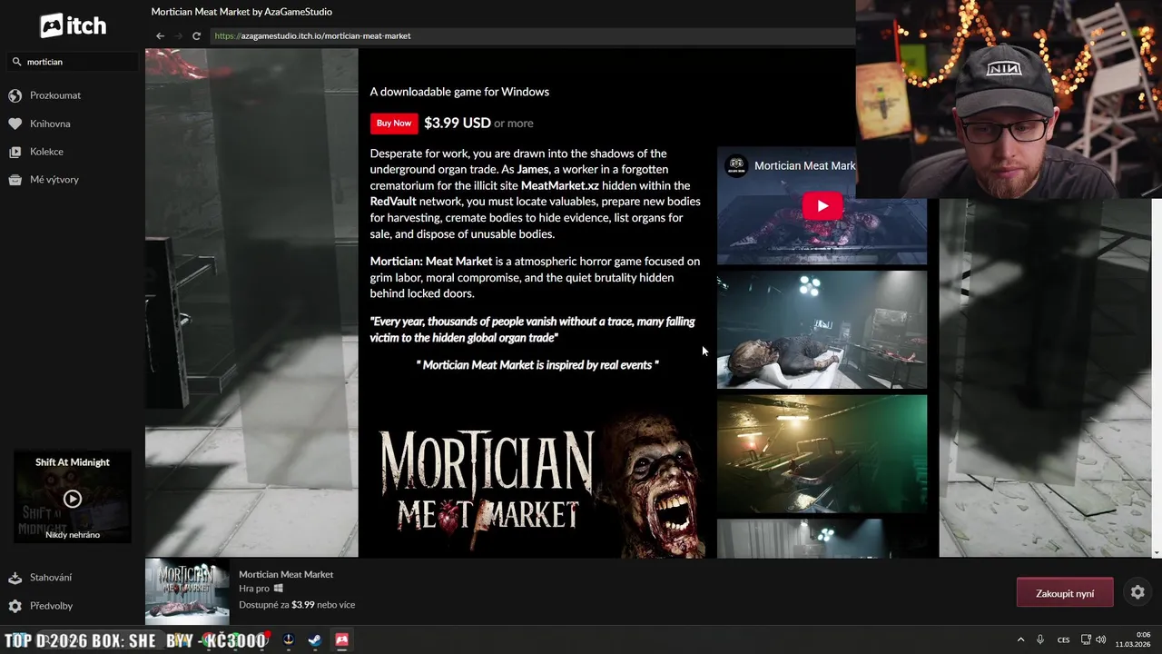Open the partially visible bottom screenshot
Image resolution: width=1162 pixels, height=654 pixels.
(x=822, y=538)
